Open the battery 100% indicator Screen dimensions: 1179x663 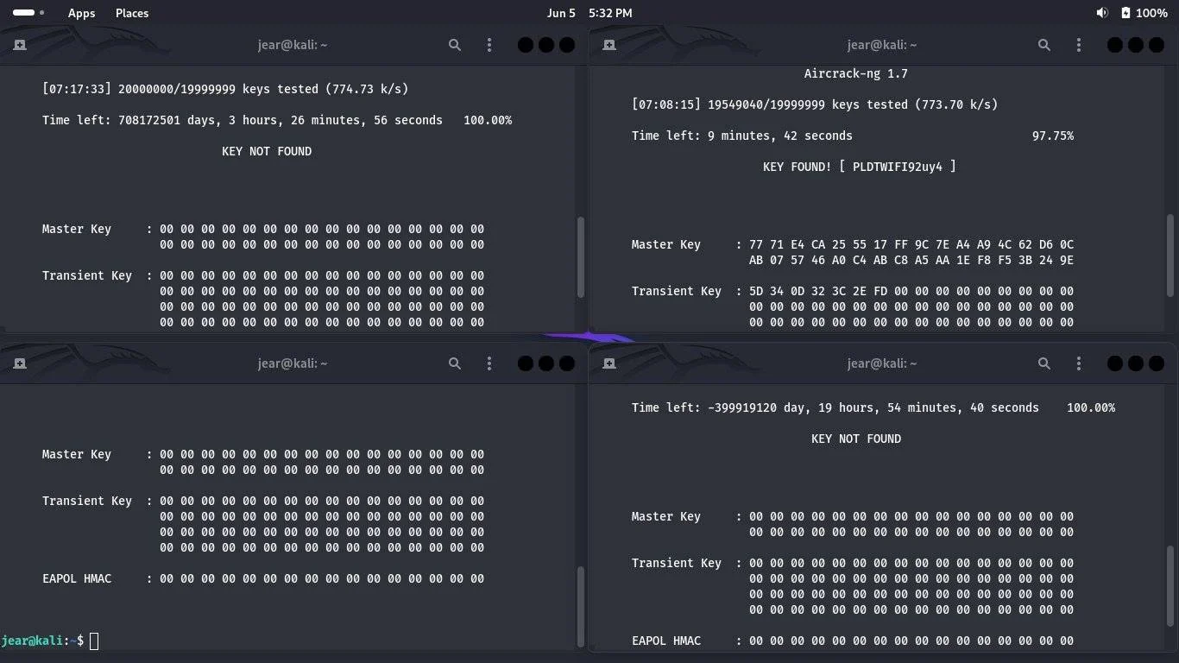(x=1144, y=13)
